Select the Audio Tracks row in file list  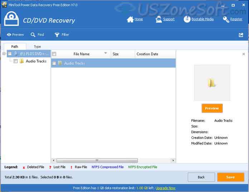[x=113, y=63]
